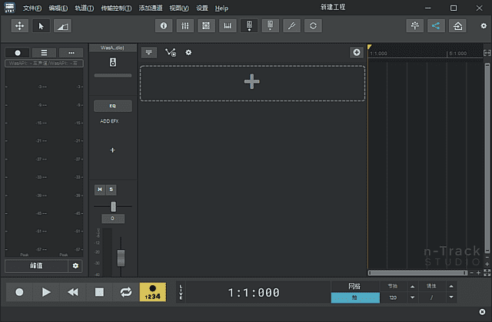Image resolution: width=492 pixels, height=322 pixels.
Task: Select the arrow pointer tool
Action: (x=42, y=25)
